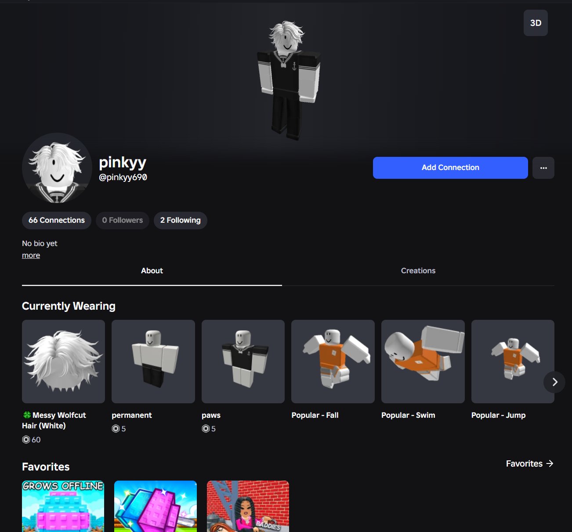572x532 pixels.
Task: Click the Favorites section heading
Action: click(46, 467)
